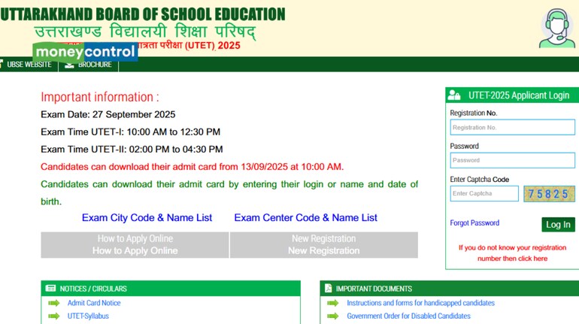The width and height of the screenshot is (579, 324).
Task: Click the Log In button
Action: [x=558, y=224]
